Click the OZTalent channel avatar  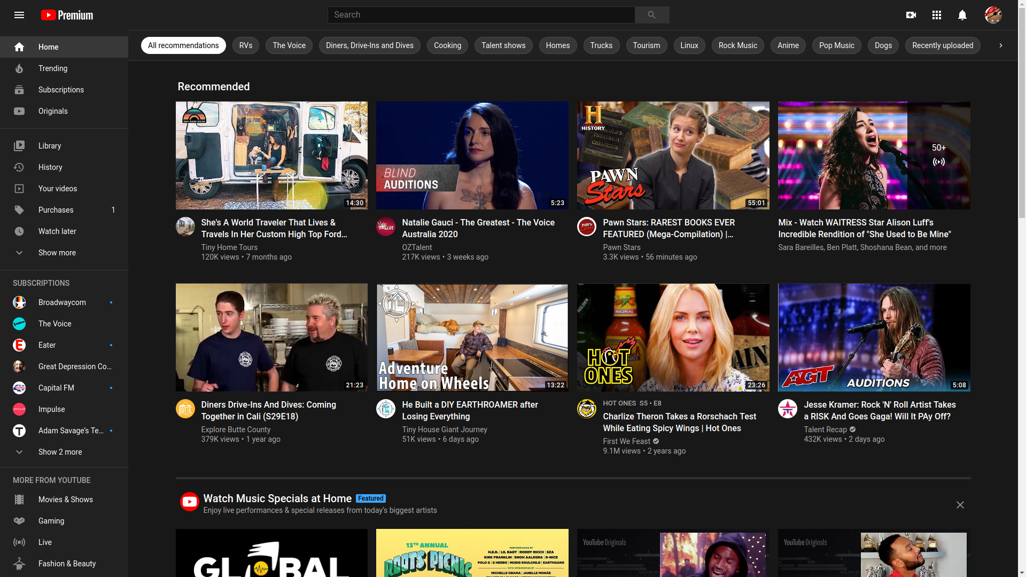point(386,227)
